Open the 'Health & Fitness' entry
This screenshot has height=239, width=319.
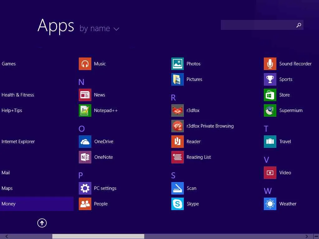click(18, 95)
